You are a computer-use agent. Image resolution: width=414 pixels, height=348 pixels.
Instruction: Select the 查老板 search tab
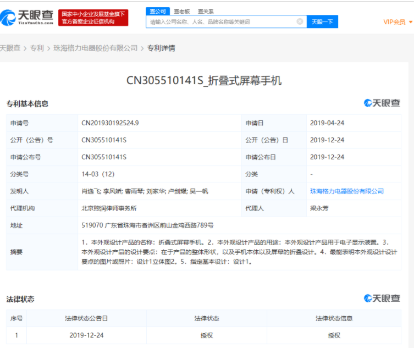tap(181, 12)
